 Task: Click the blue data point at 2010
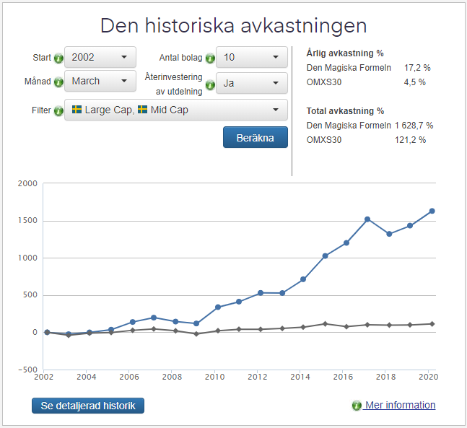[218, 307]
